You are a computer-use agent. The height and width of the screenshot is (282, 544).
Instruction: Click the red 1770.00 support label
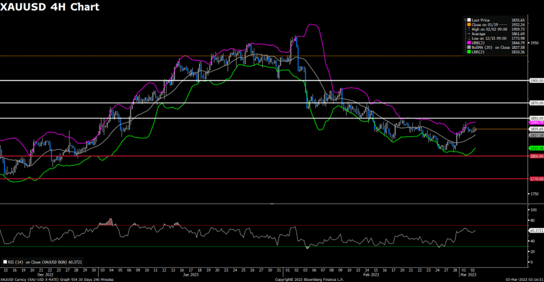click(536, 179)
